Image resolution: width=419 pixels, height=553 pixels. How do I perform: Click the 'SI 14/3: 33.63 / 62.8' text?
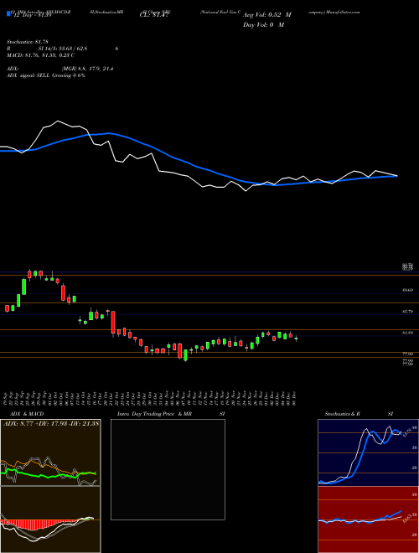pos(64,49)
